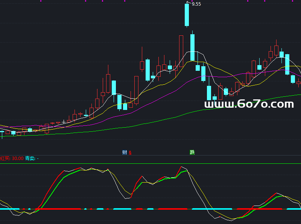
Task: Click the white cross doji candle
Action: [64, 122]
